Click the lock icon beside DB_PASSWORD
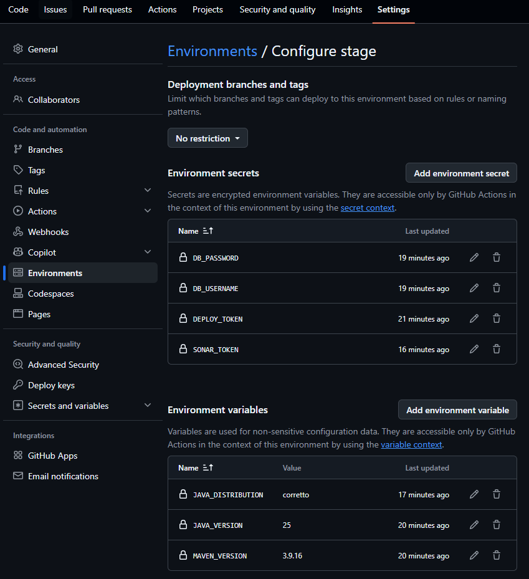This screenshot has width=529, height=579. pos(183,257)
